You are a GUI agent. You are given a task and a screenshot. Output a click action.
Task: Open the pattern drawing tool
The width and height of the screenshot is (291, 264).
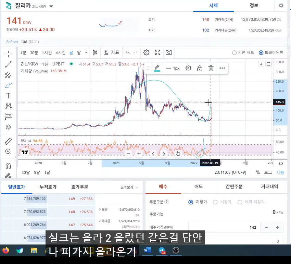8,106
